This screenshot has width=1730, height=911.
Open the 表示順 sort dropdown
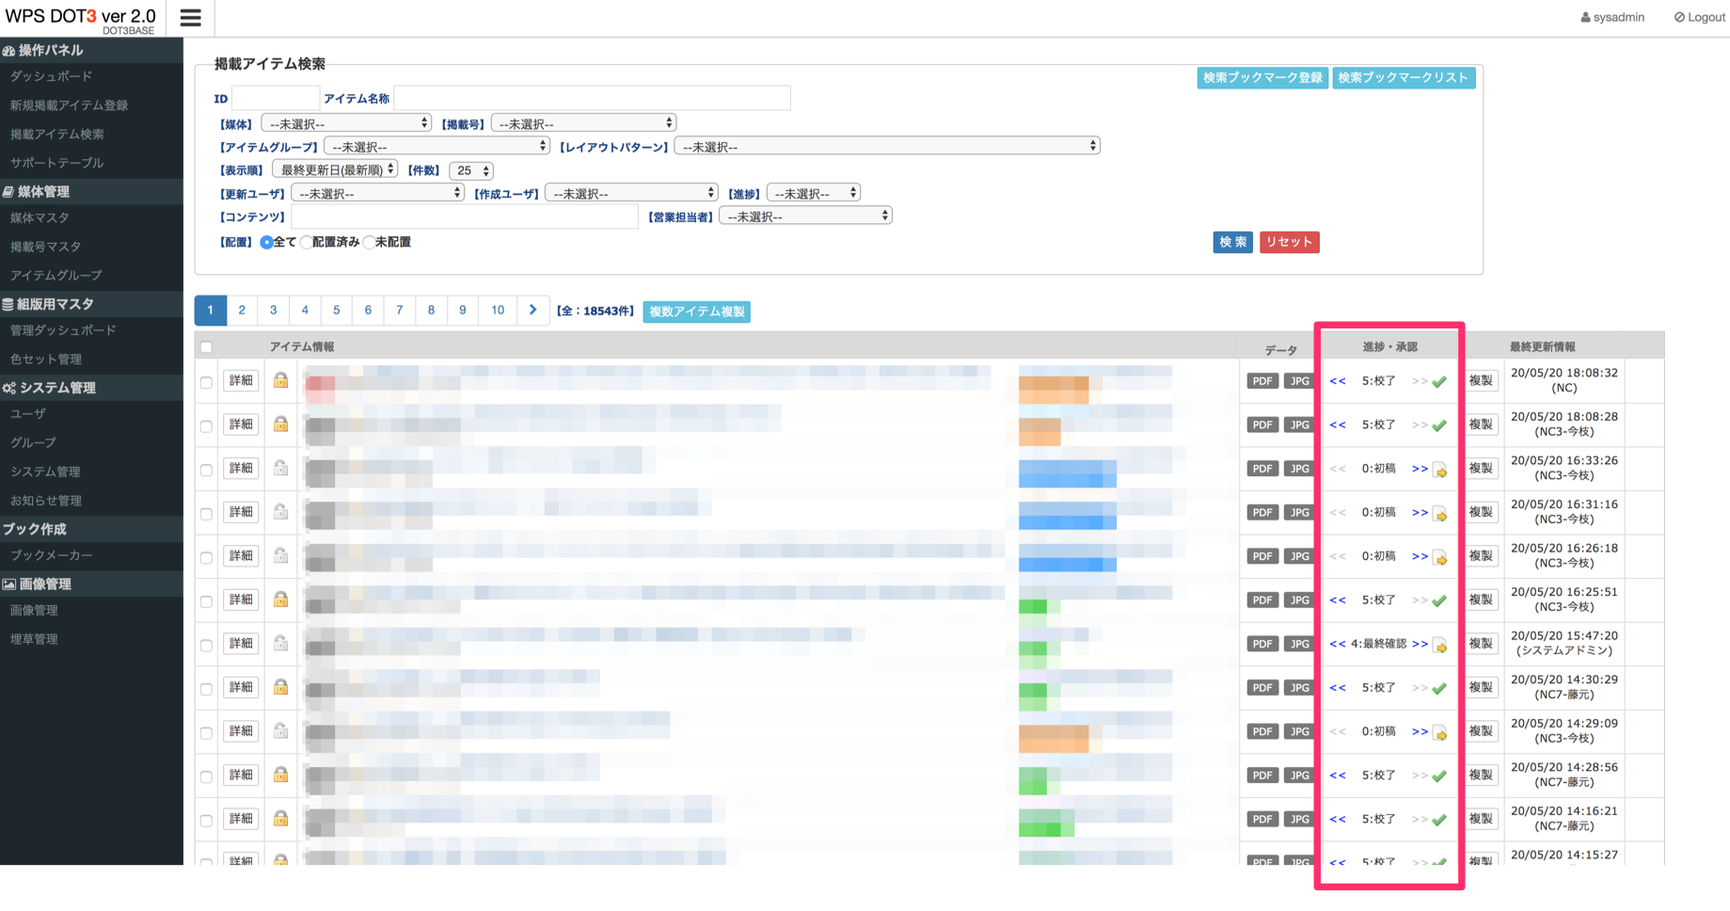[335, 169]
